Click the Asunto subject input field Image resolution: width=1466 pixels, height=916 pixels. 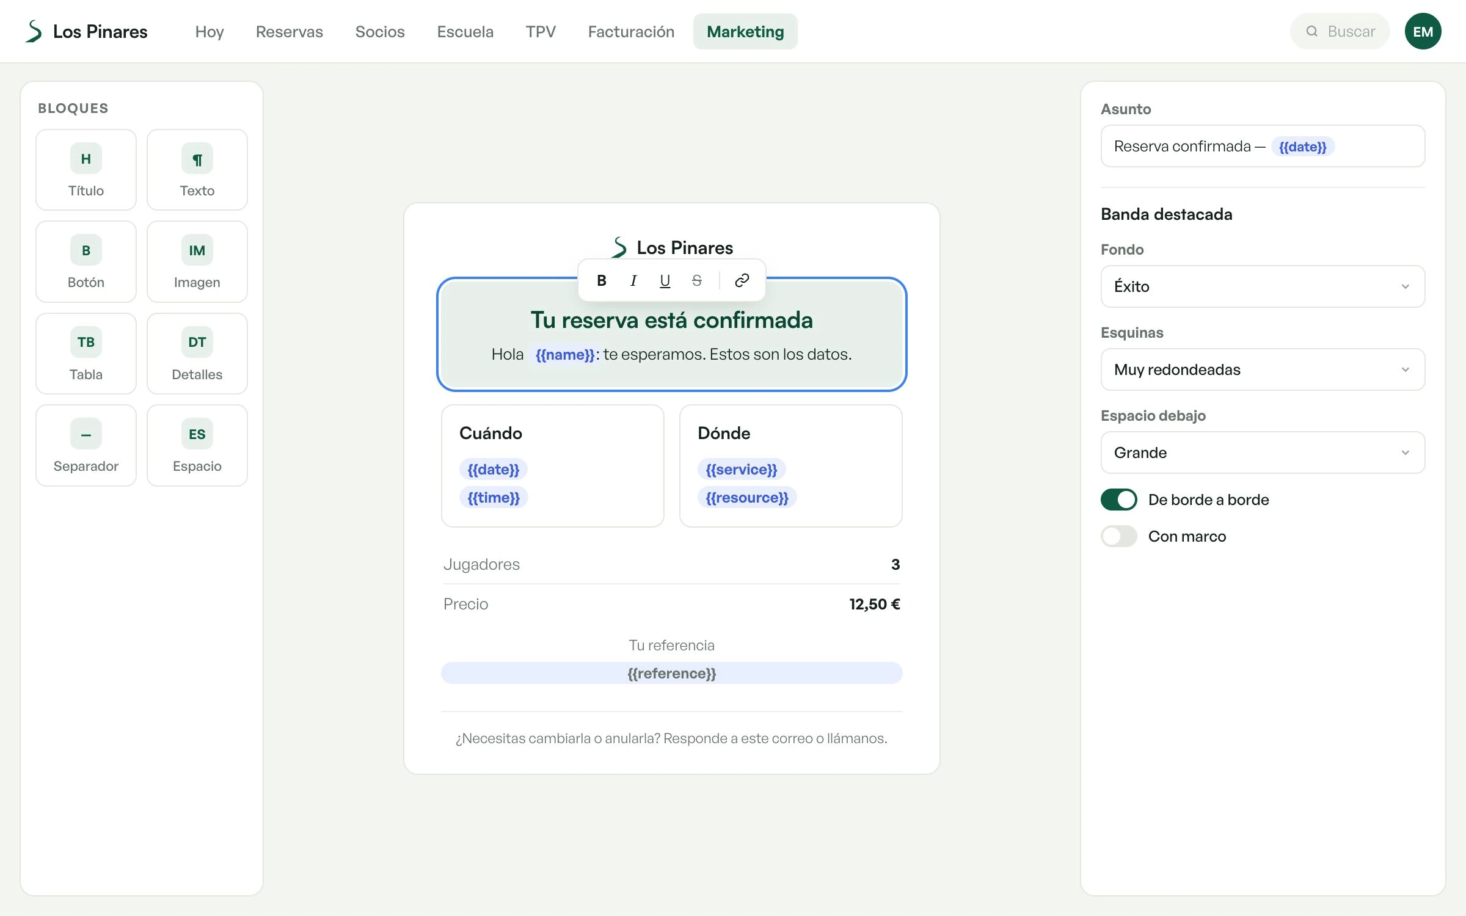pyautogui.click(x=1263, y=146)
